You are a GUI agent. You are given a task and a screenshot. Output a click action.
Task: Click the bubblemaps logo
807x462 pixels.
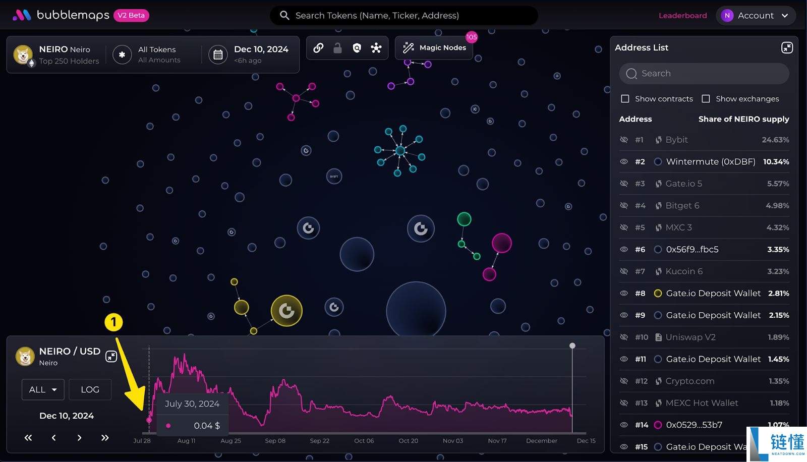point(61,15)
